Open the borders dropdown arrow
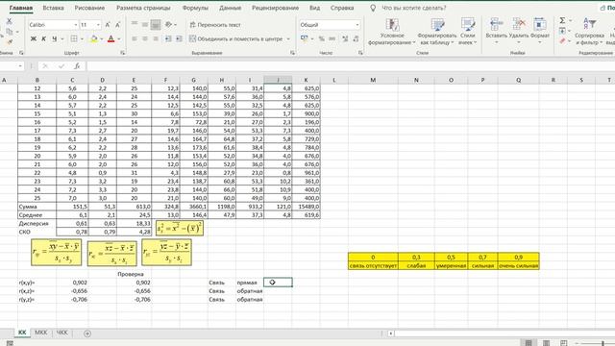The image size is (615, 346). click(82, 39)
